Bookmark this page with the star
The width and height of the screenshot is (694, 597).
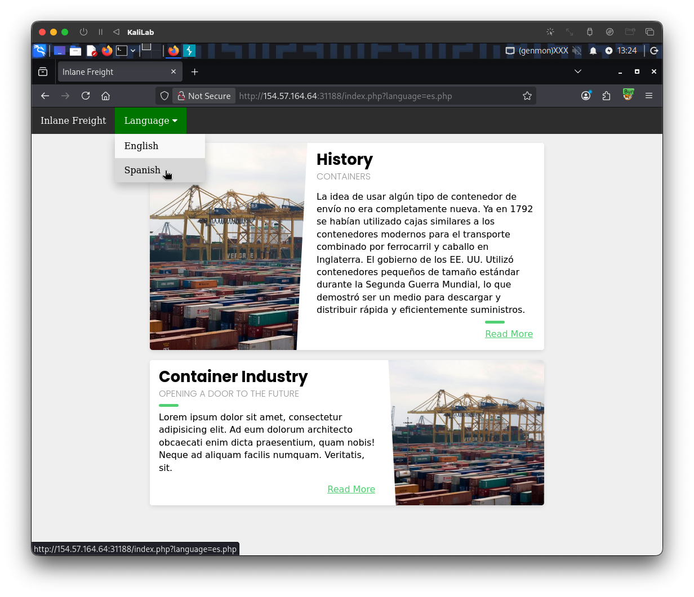527,96
